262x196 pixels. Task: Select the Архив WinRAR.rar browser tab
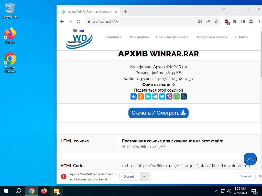click(89, 12)
